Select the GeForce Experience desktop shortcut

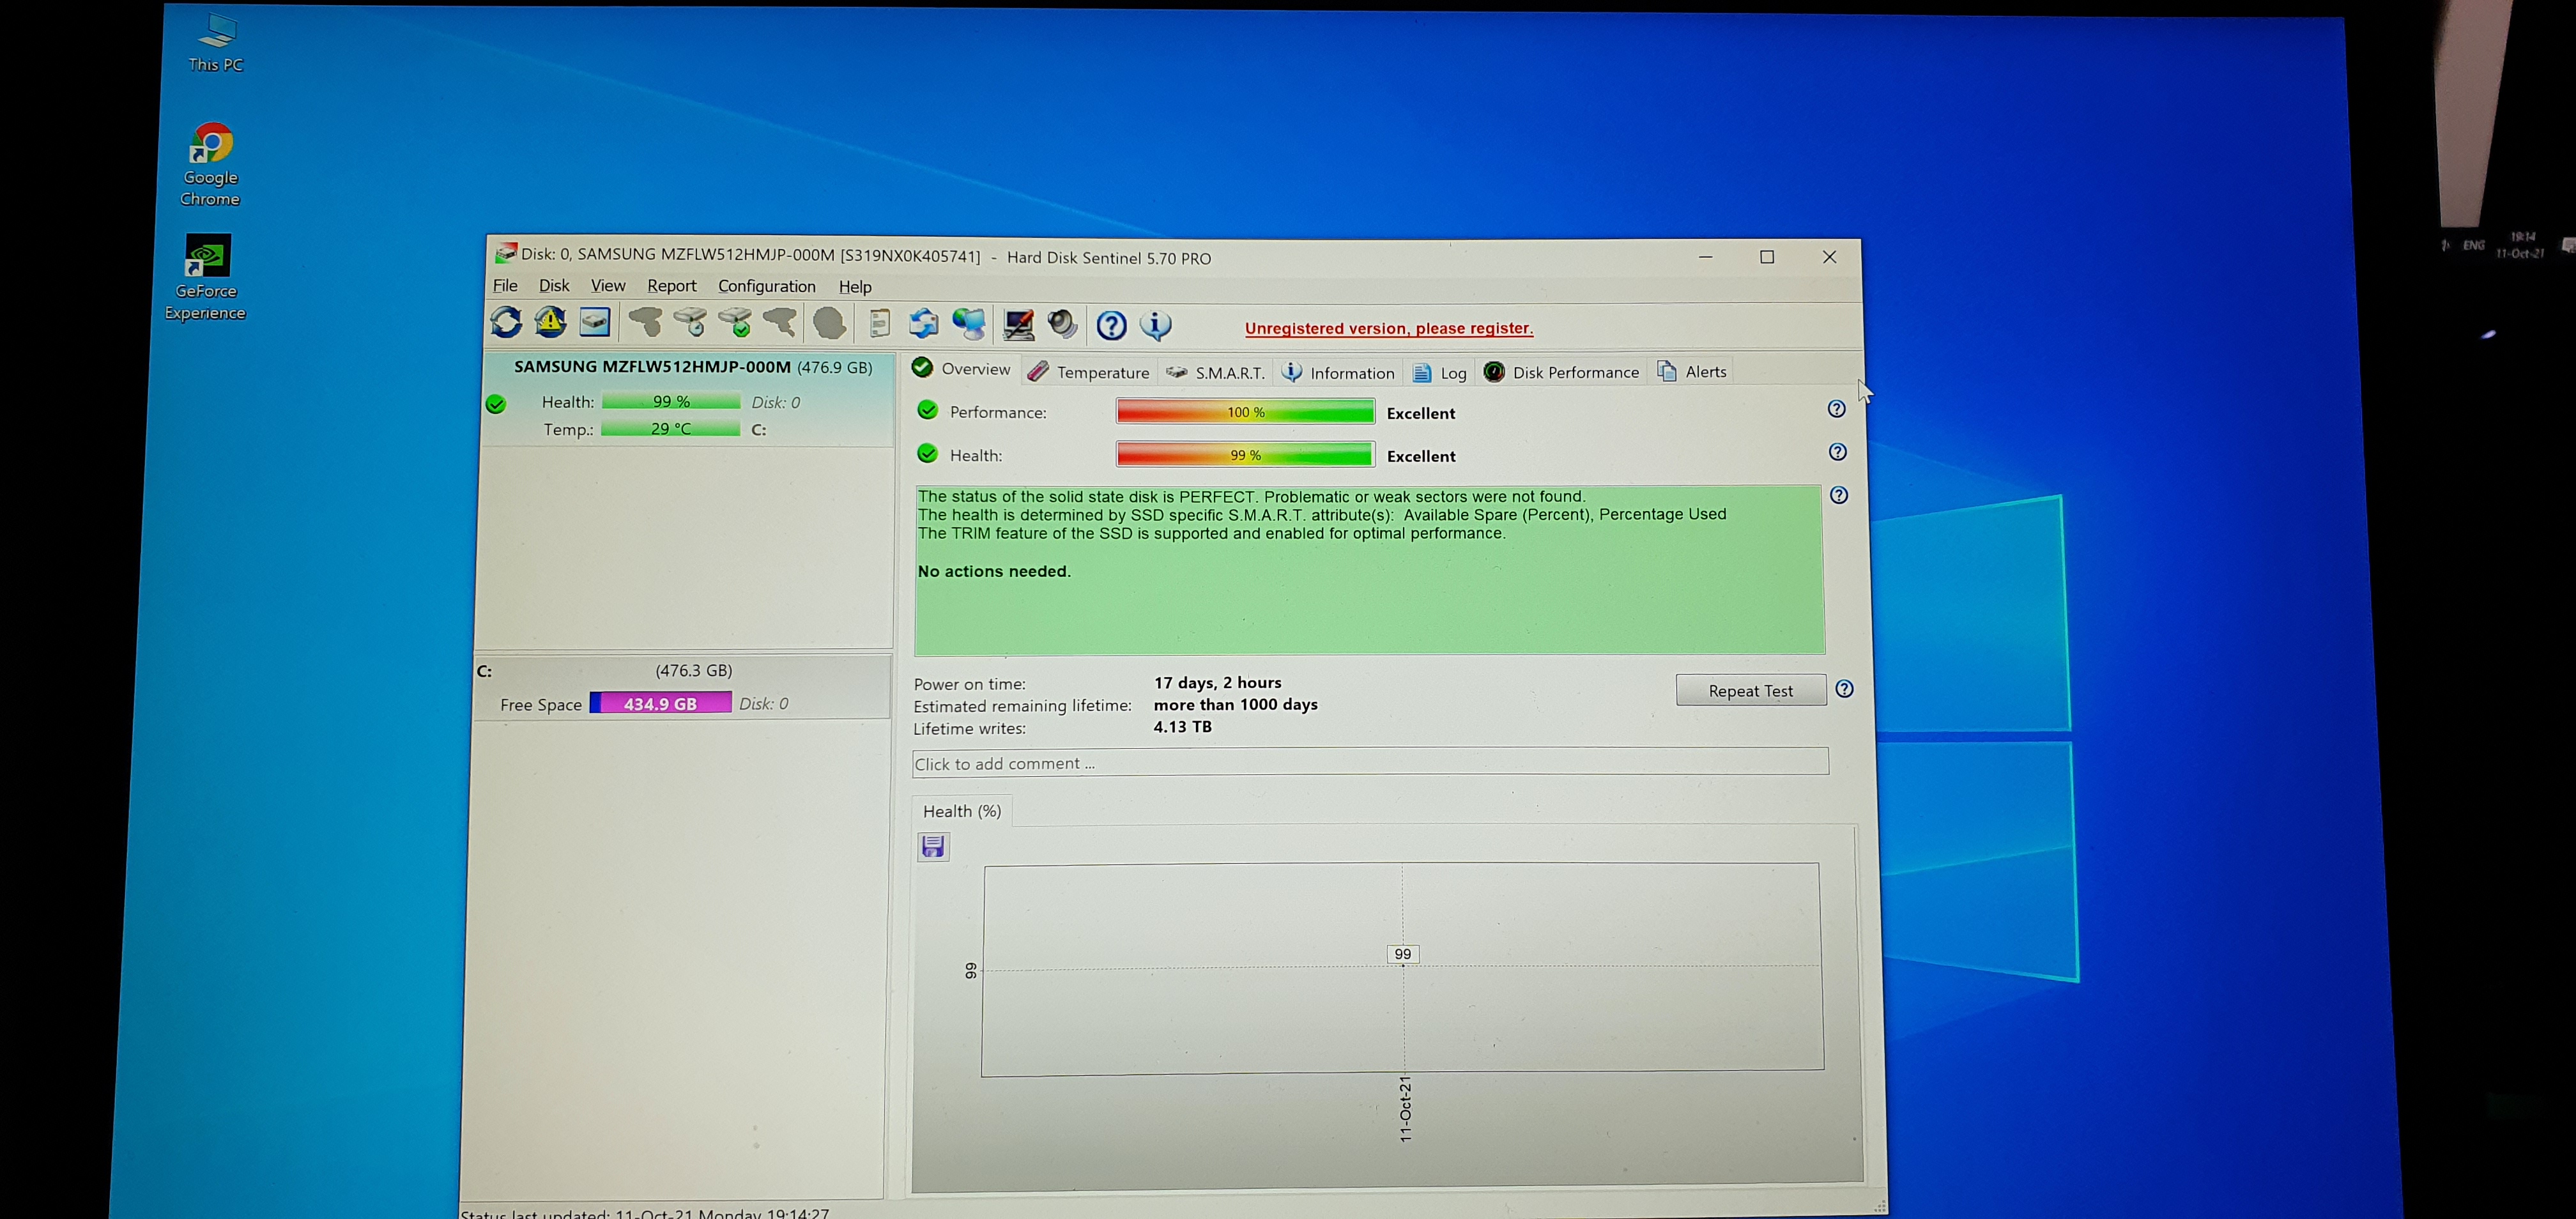205,278
